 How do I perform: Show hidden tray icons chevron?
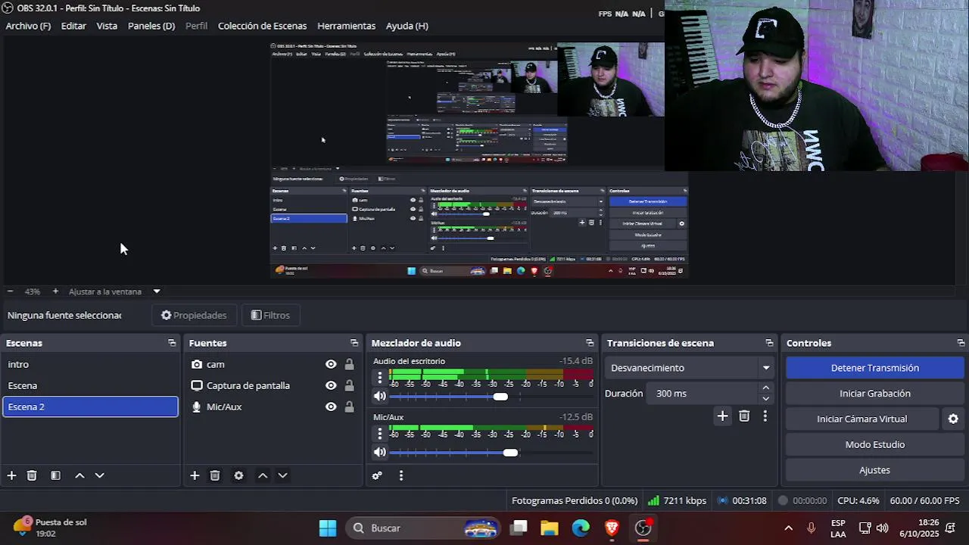pos(788,528)
